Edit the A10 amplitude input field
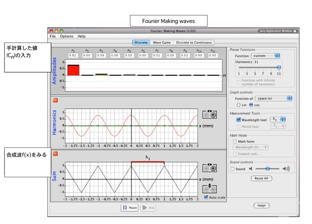The image size is (312, 224). click(199, 55)
